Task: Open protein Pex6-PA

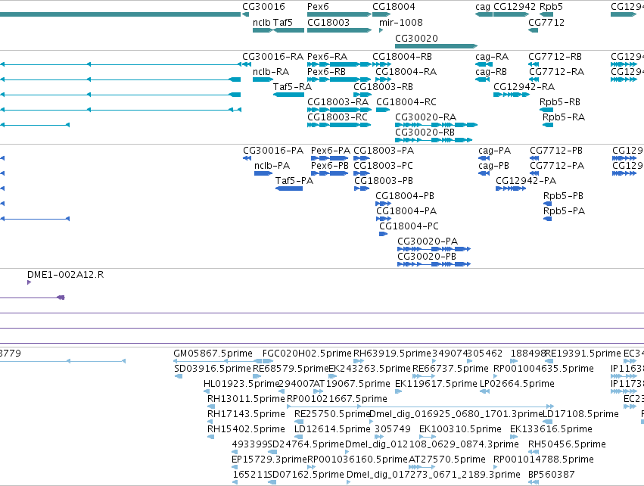Action: [331, 151]
